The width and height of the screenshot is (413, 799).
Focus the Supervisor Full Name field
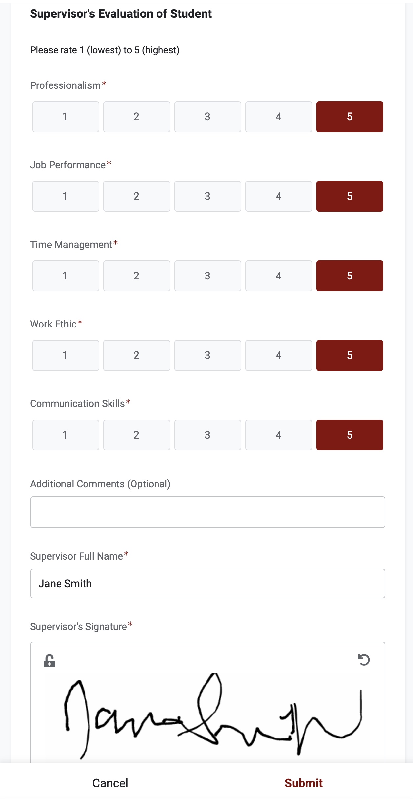(x=207, y=584)
